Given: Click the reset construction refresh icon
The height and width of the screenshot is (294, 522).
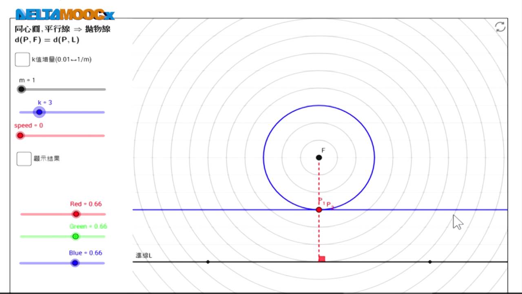Looking at the screenshot, I should 500,27.
